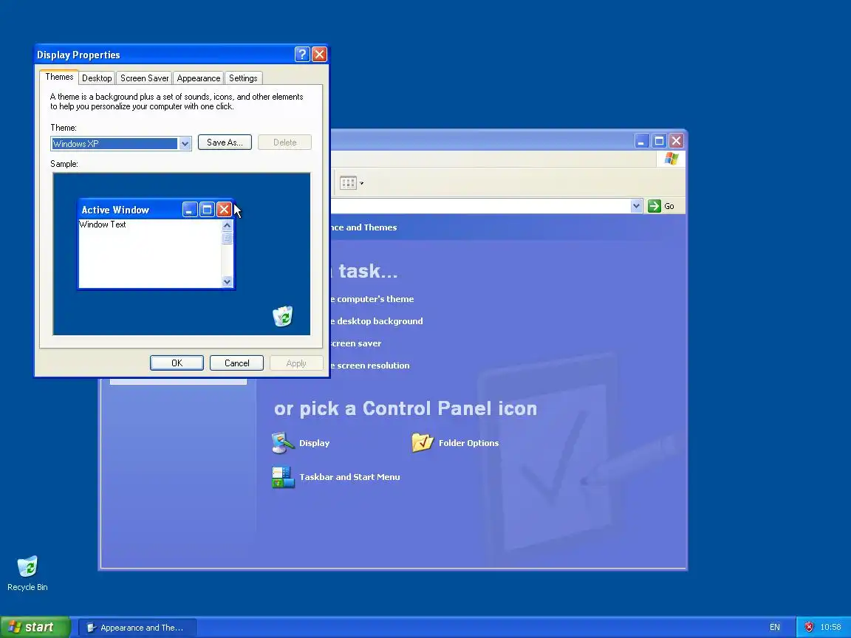Click the Display Properties help question mark button
The height and width of the screenshot is (638, 851).
[x=301, y=54]
